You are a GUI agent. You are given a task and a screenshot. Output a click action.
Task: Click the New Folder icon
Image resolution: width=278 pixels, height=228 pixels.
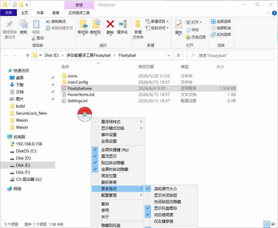tap(138, 24)
